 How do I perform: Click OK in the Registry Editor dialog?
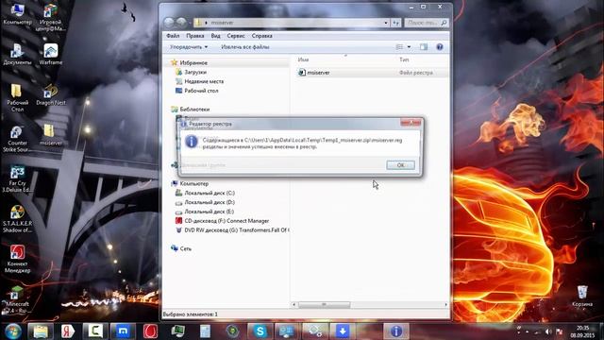pos(400,165)
